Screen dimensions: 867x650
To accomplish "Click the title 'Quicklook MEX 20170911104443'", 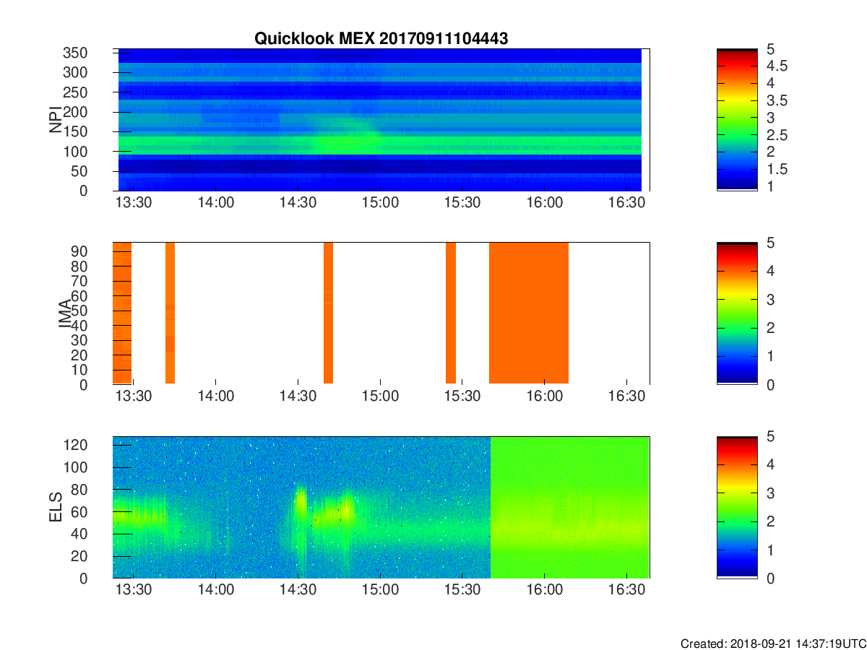I will pyautogui.click(x=381, y=39).
